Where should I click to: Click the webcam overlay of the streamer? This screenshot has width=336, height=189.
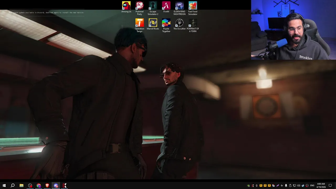click(293, 30)
